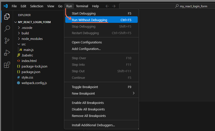215x131 pixels.
Task: Collapse the src folder
Action: click(24, 44)
